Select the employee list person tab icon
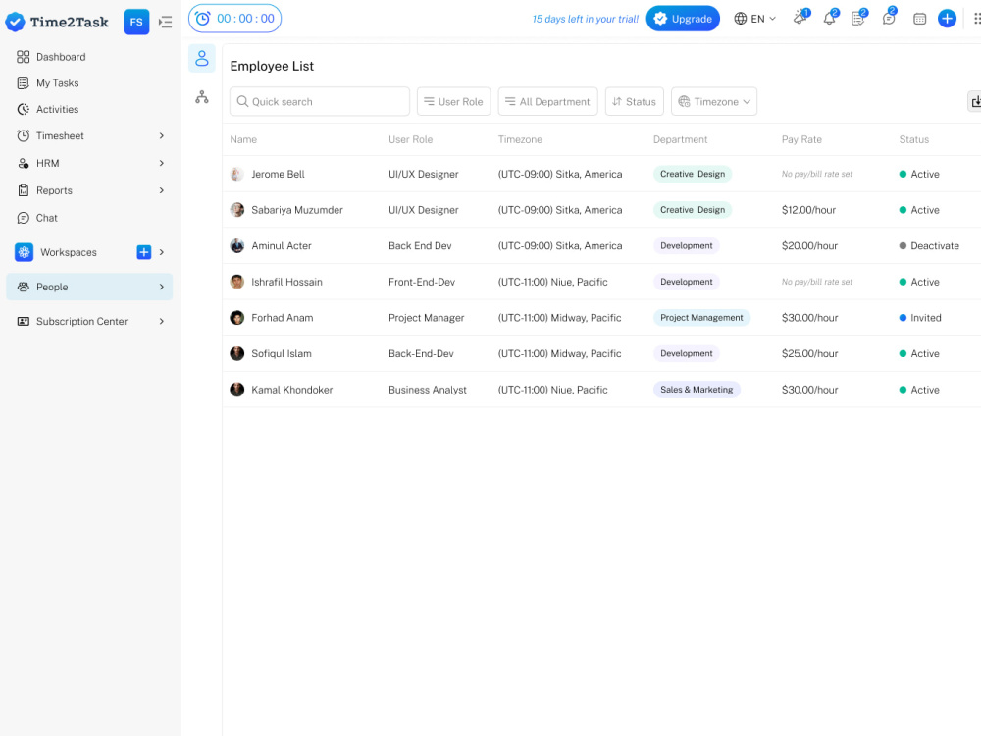The image size is (981, 736). point(201,58)
